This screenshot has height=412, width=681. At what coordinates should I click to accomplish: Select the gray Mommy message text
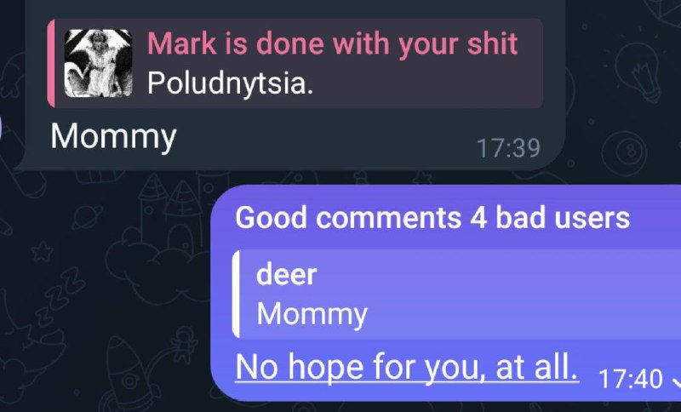click(113, 137)
